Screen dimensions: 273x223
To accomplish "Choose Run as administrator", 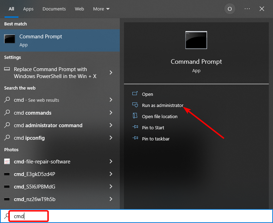I will click(x=163, y=105).
